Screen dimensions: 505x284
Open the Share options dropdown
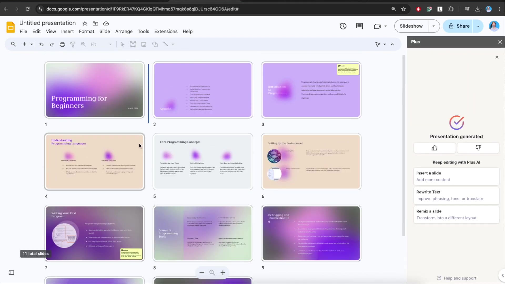pyautogui.click(x=478, y=26)
